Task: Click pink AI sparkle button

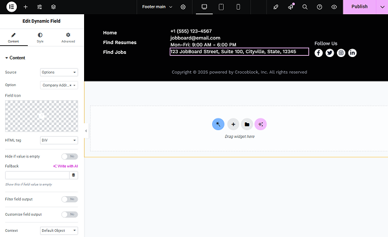Action: click(261, 124)
